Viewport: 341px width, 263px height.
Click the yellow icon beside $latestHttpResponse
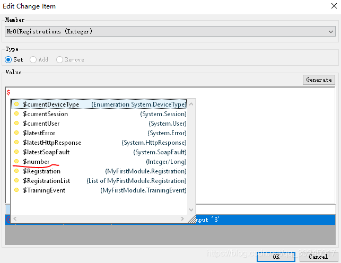(16, 143)
